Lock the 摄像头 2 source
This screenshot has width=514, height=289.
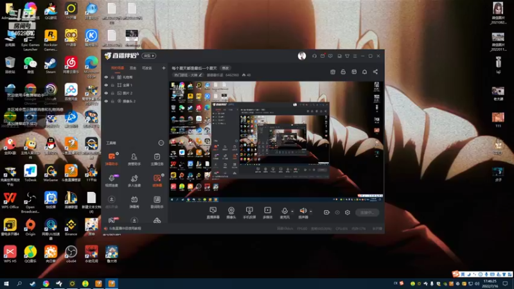coord(112,101)
